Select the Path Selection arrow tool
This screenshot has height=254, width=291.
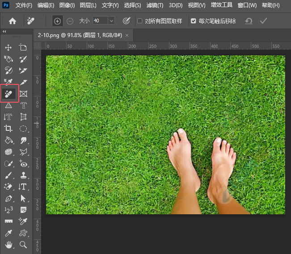click(23, 198)
